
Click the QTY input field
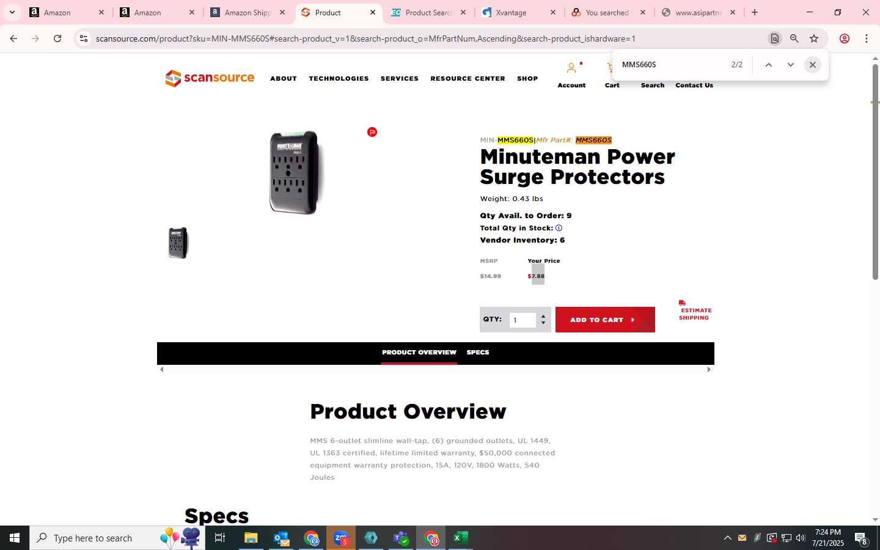[523, 320]
